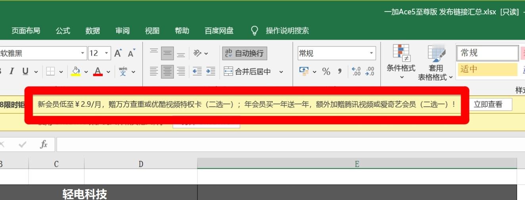Align cell text to the left
Image resolution: width=525 pixels, height=200 pixels.
[154, 71]
